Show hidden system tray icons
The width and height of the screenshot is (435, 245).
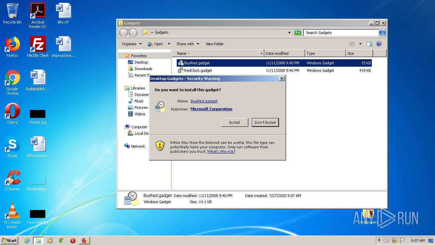pyautogui.click(x=379, y=241)
